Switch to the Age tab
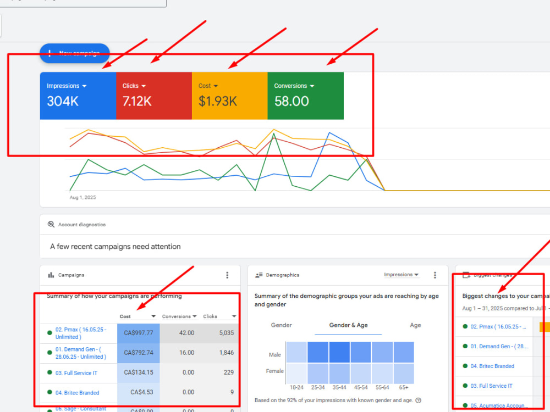Viewport: 550px width, 412px height. click(x=415, y=325)
